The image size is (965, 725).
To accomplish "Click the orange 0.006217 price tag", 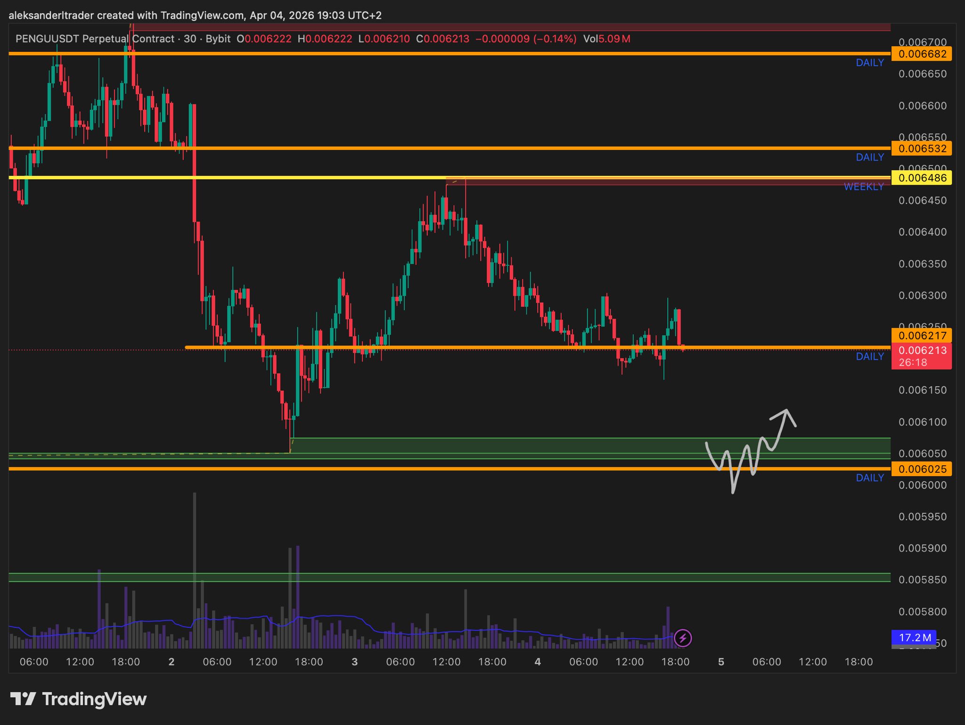I will pos(922,336).
